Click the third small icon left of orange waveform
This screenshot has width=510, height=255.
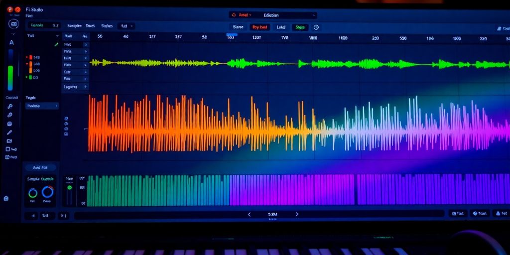pos(66,129)
